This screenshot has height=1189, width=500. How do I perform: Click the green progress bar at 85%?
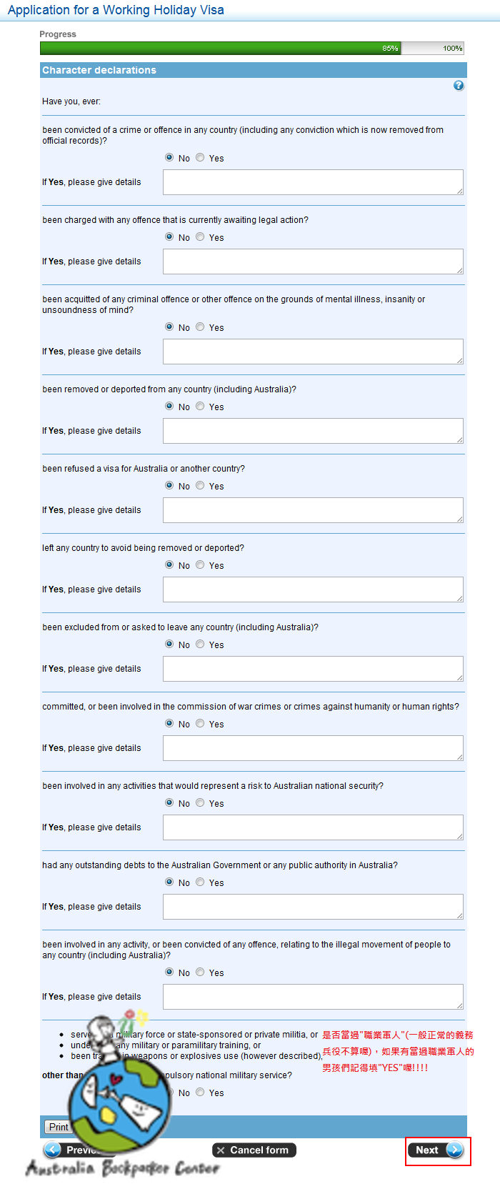[x=221, y=49]
